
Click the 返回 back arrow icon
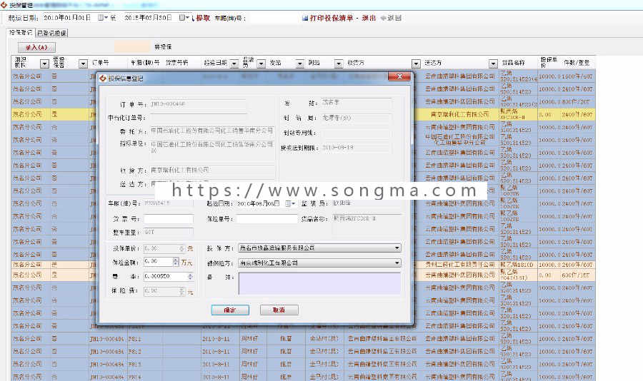click(384, 18)
